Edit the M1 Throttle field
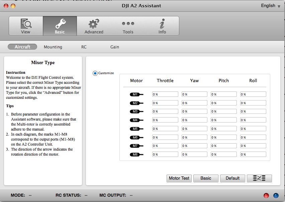The image size is (285, 202). point(165,94)
